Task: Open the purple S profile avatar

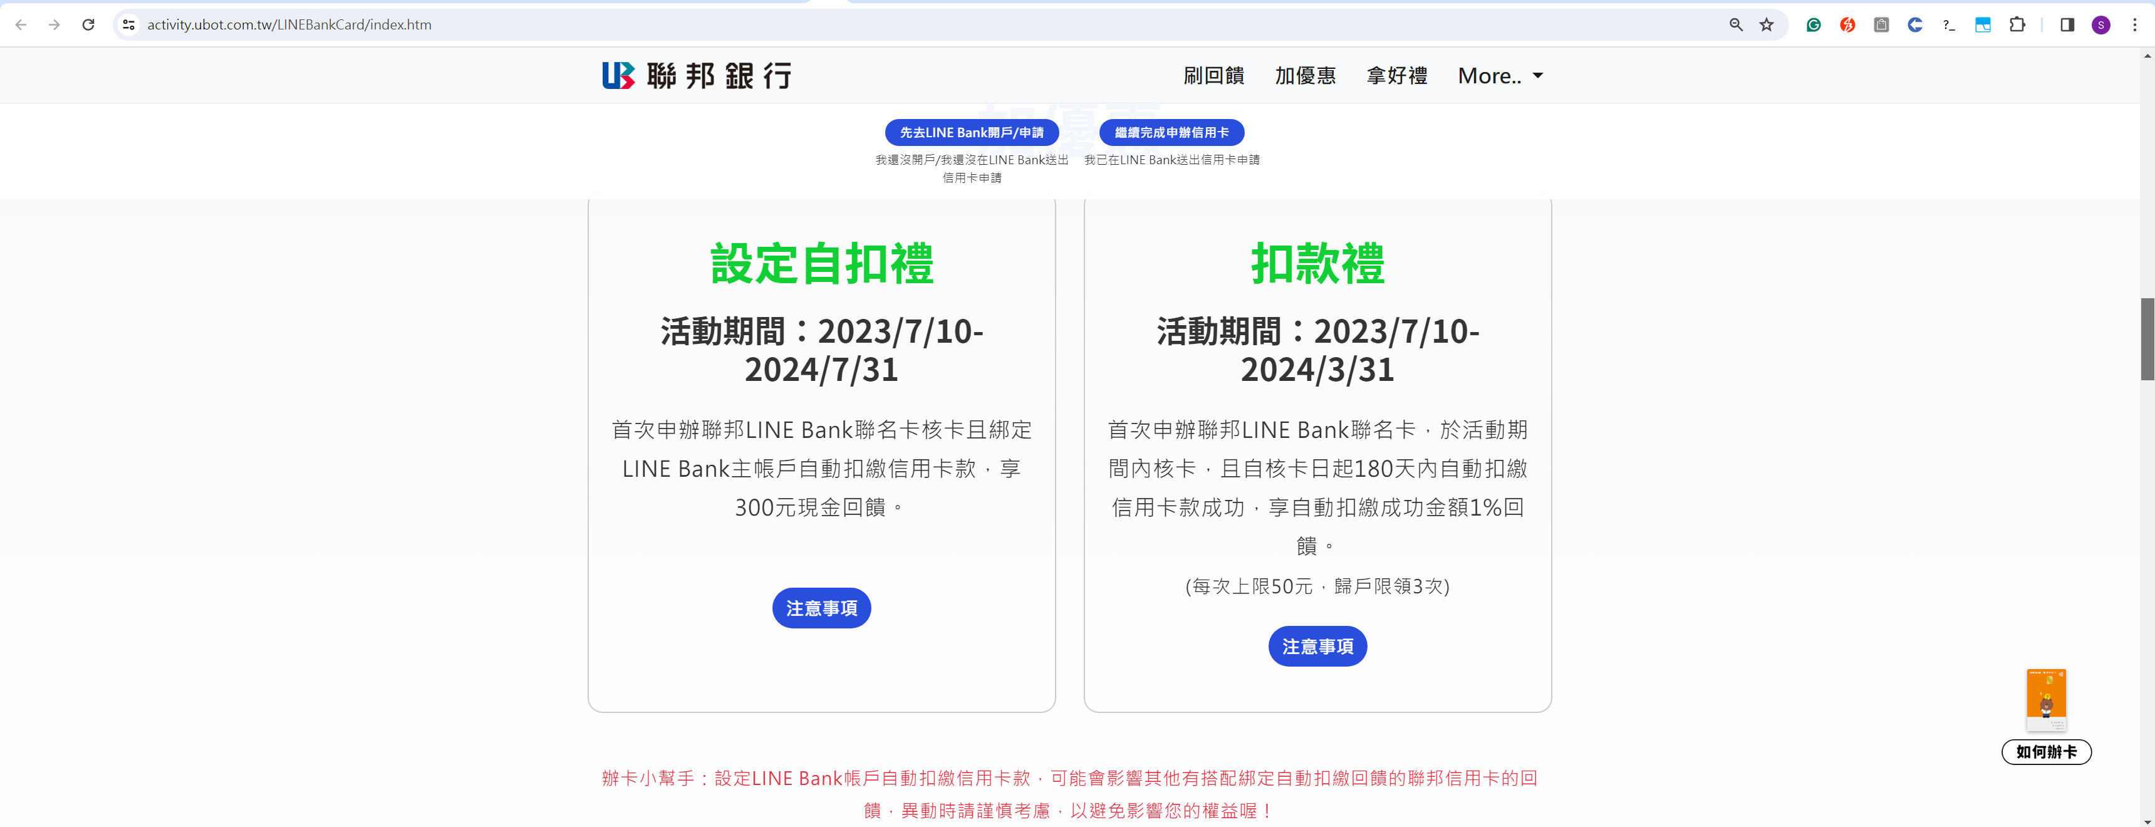Action: 2100,25
